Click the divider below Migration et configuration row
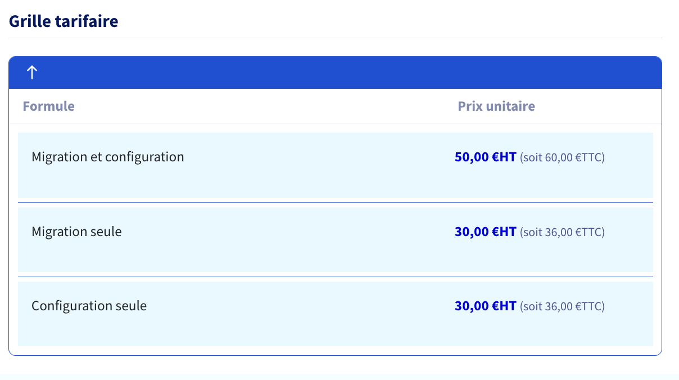The image size is (679, 380). tap(335, 202)
